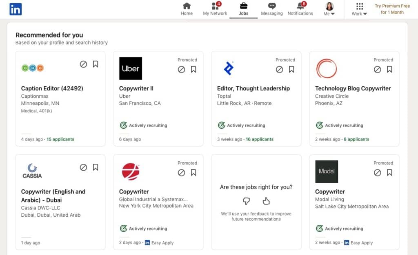The width and height of the screenshot is (418, 255).
Task: Select the Jobs nav item
Action: point(243,9)
